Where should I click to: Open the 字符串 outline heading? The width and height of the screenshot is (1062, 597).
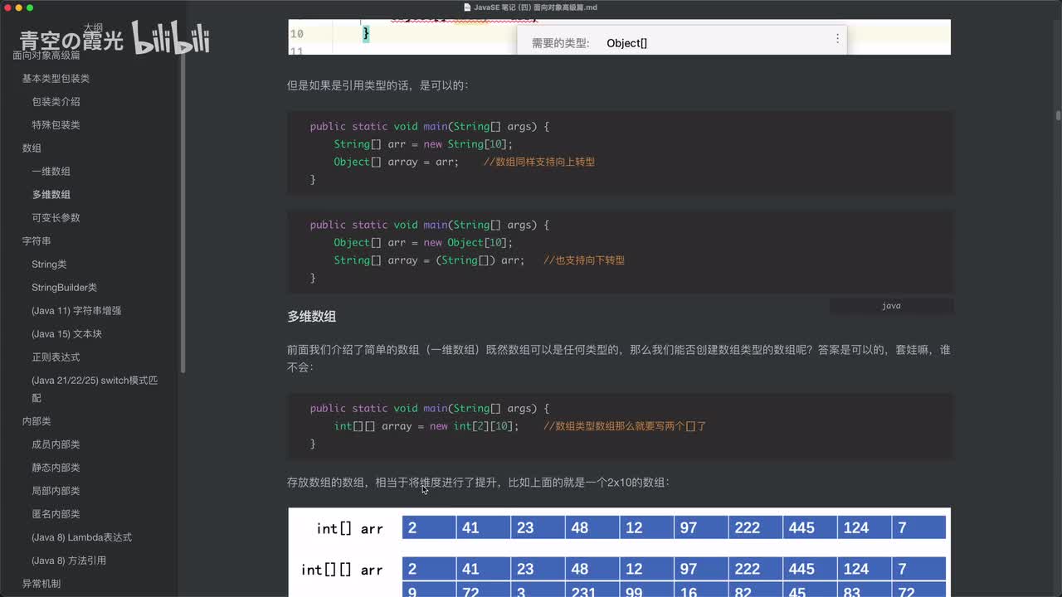point(37,241)
